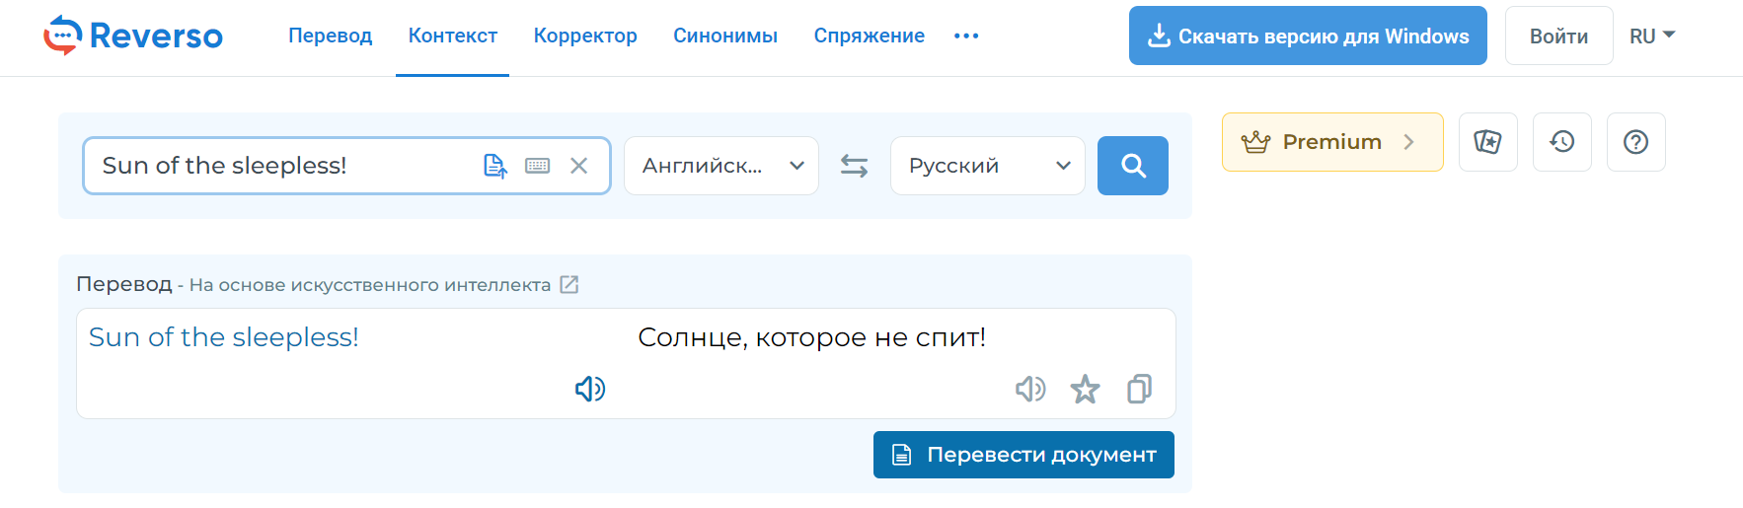1743x508 pixels.
Task: Open the RU interface language menu
Action: tap(1652, 36)
